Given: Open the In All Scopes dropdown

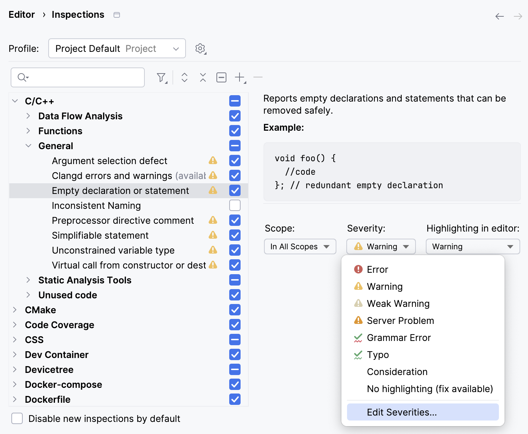Looking at the screenshot, I should (300, 246).
